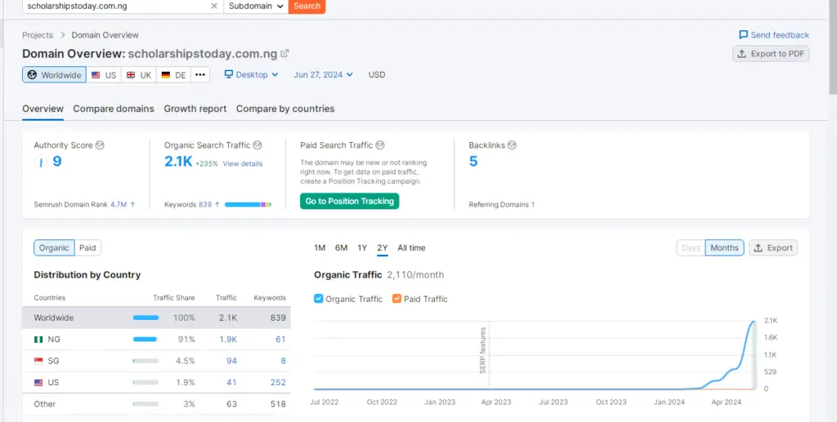Click the Backlinks count 5
Screen dimensions: 837x422
pos(473,162)
